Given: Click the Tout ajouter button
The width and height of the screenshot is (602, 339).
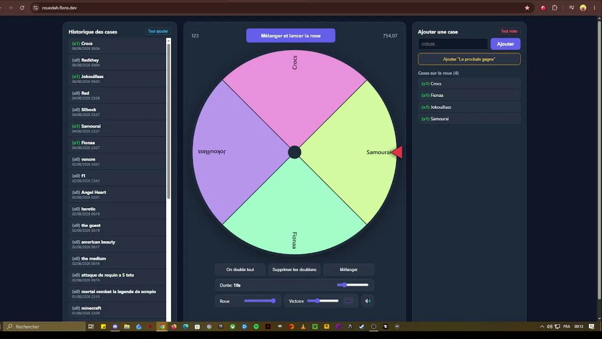Looking at the screenshot, I should coord(158,32).
